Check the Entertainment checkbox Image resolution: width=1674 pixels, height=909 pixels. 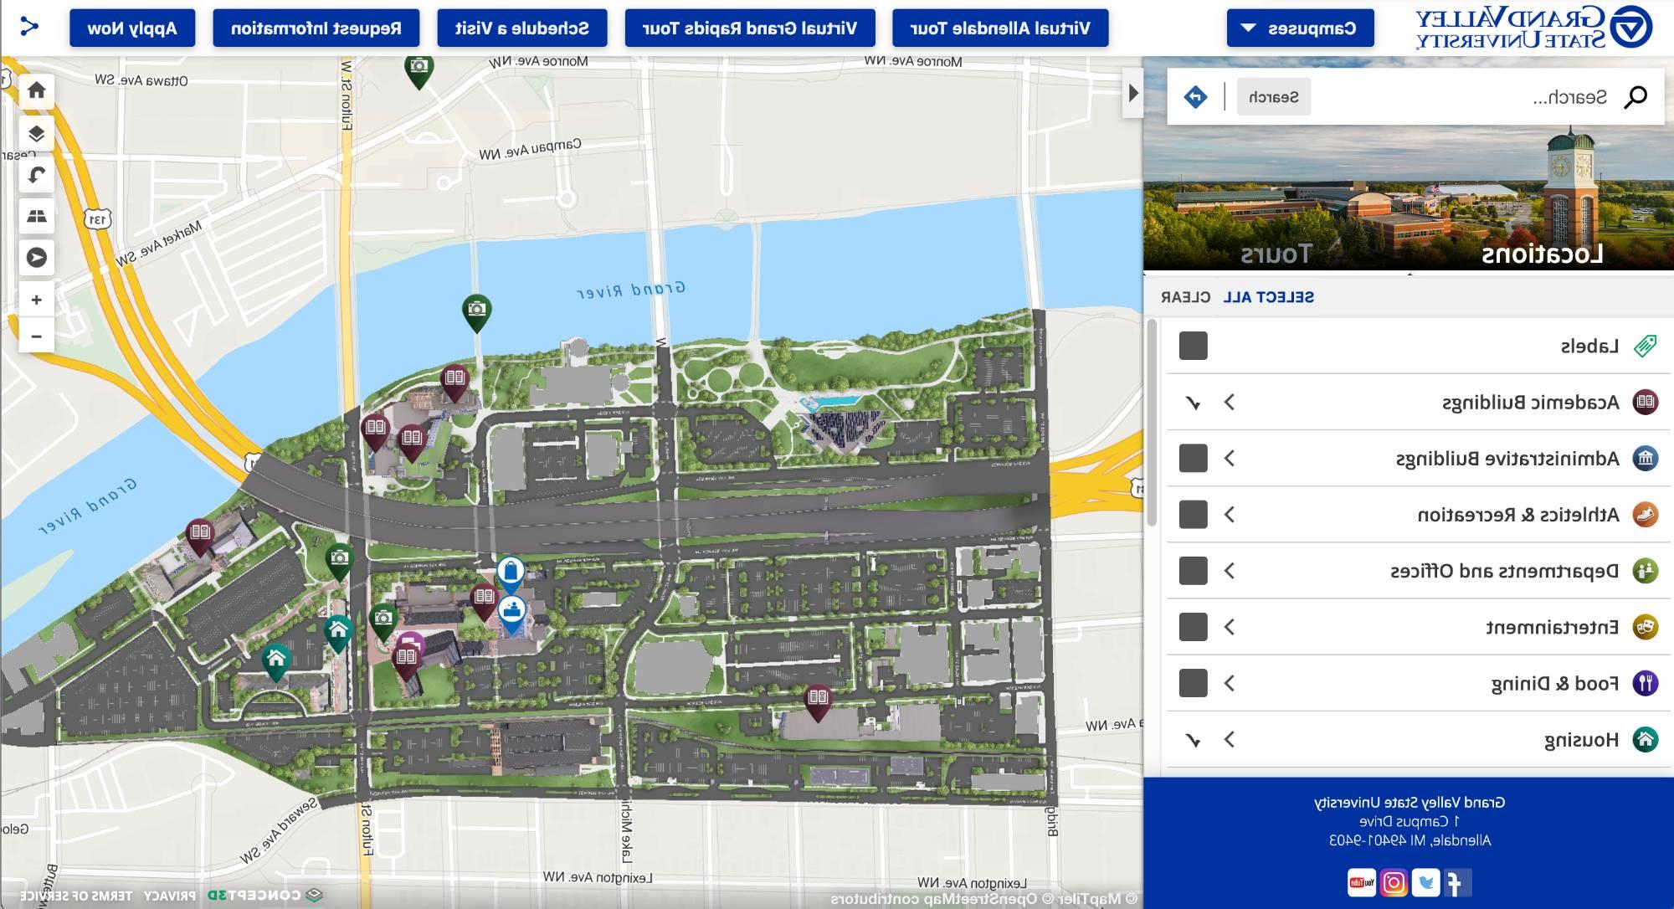[x=1193, y=627]
